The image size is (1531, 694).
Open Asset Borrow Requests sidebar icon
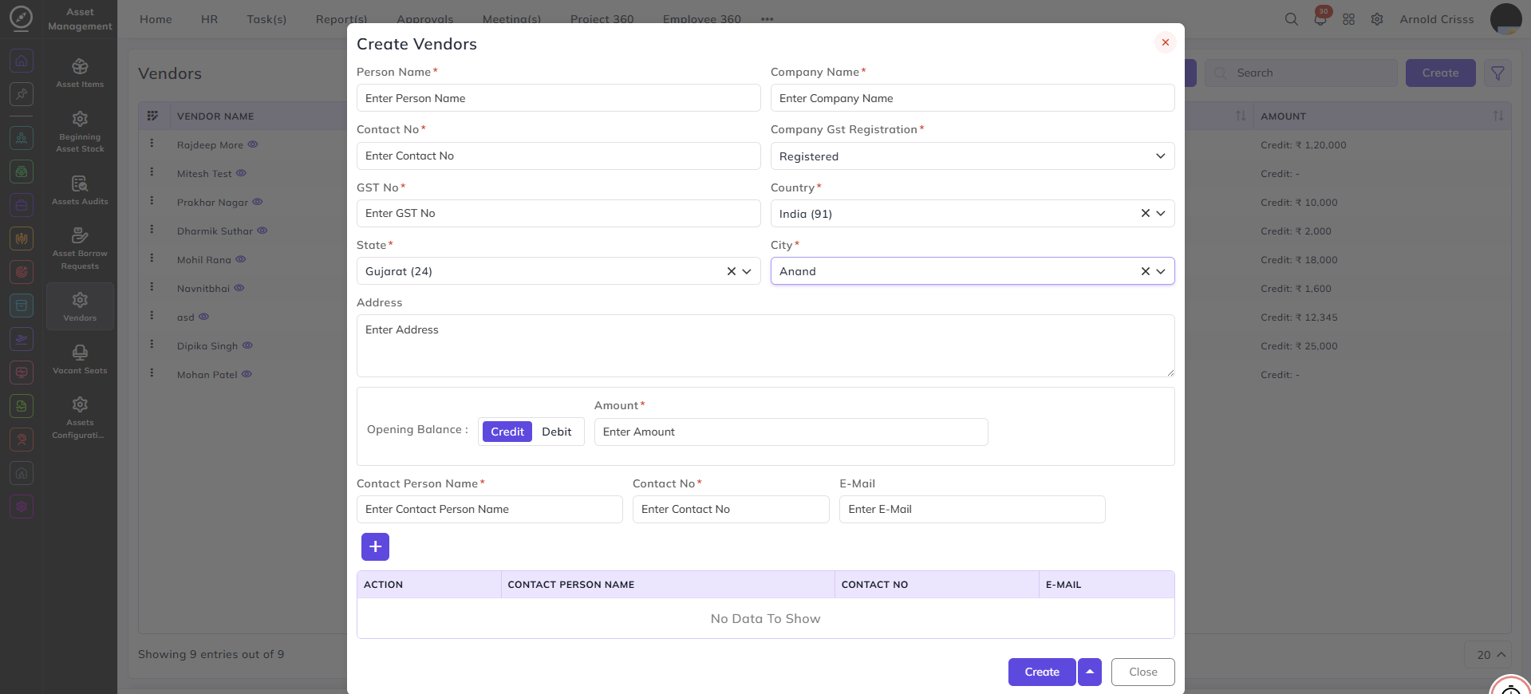click(x=80, y=248)
